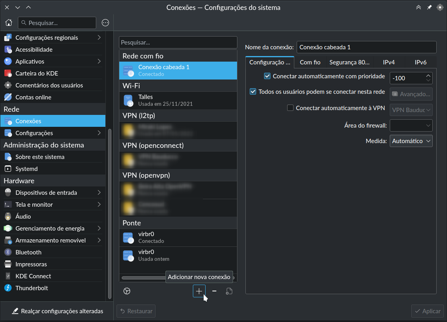Click the Dispositivos de entrada mouse icon

[8, 193]
